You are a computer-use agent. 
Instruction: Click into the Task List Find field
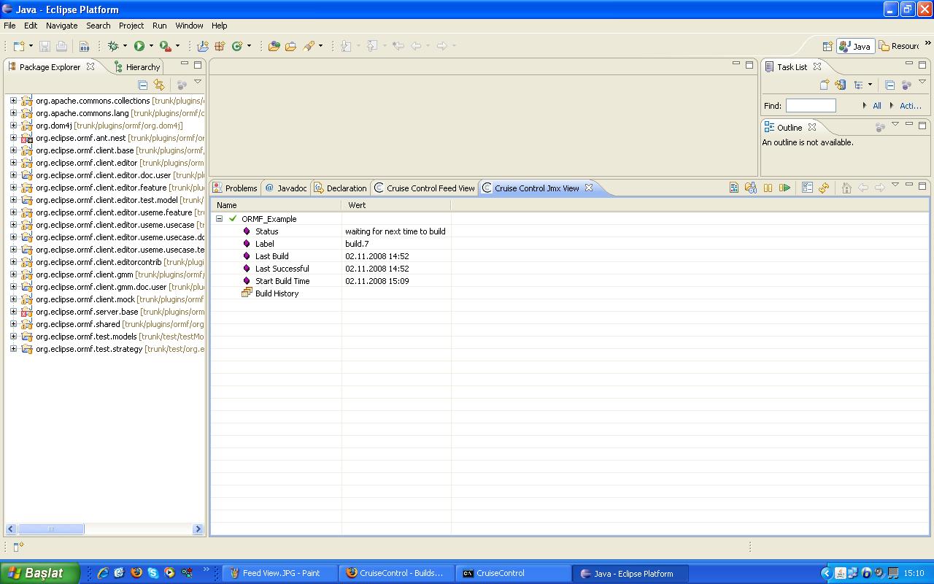click(810, 106)
